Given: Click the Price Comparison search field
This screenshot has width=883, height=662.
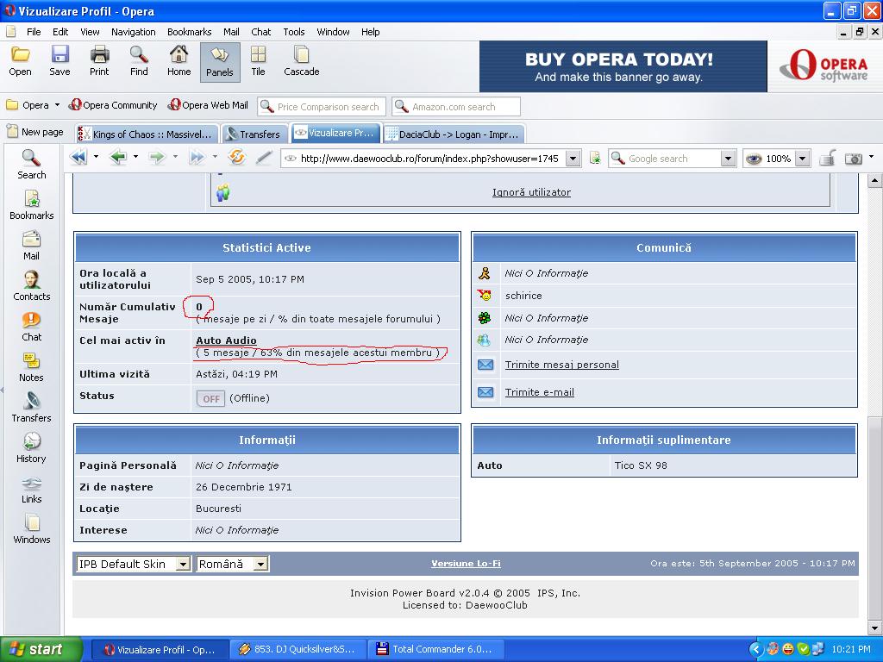Looking at the screenshot, I should (x=323, y=106).
